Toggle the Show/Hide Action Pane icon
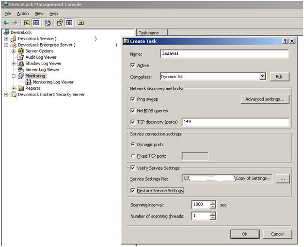Screen dimensions: 304x247 69,23
